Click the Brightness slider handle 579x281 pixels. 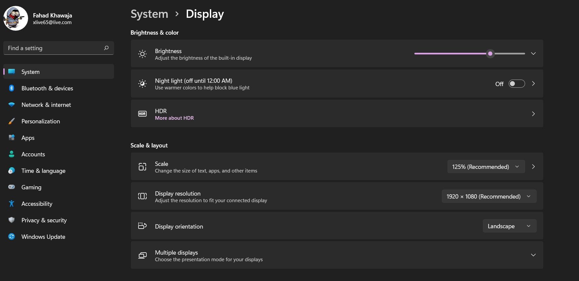point(490,53)
